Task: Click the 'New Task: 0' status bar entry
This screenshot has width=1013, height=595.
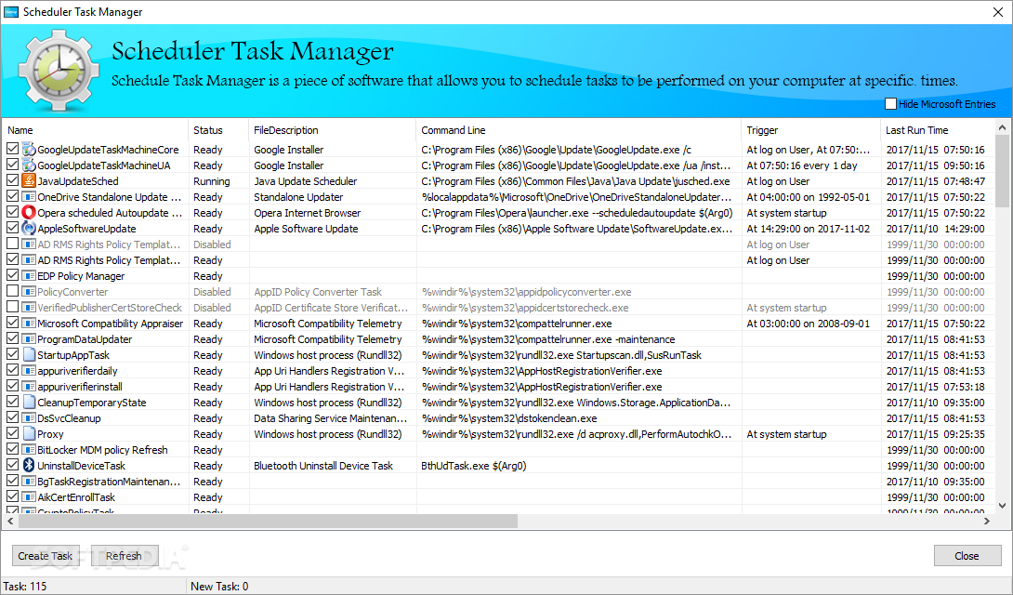Action: pos(219,587)
